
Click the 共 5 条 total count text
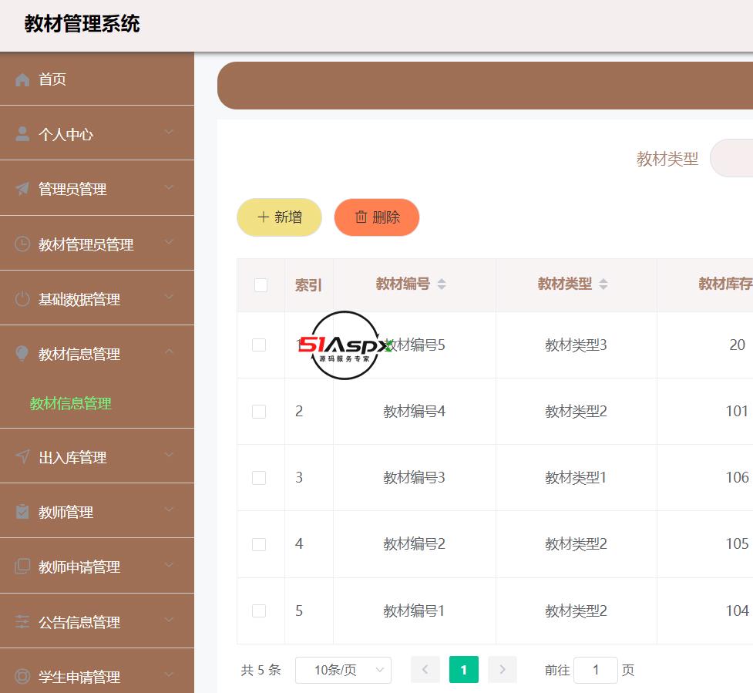click(x=261, y=669)
